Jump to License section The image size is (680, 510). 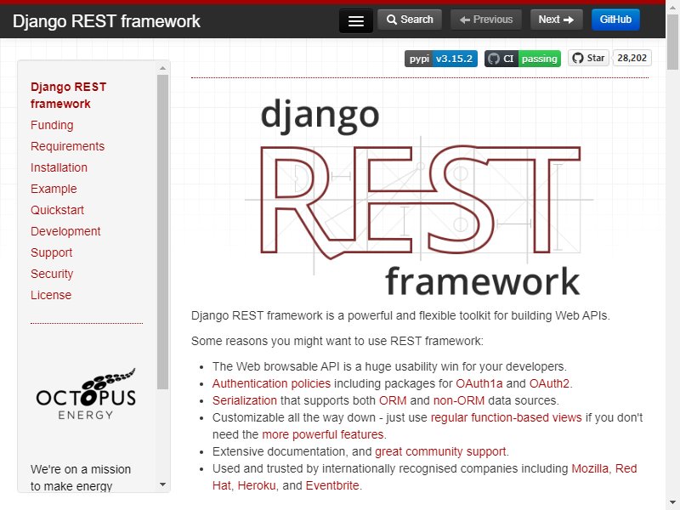point(51,295)
